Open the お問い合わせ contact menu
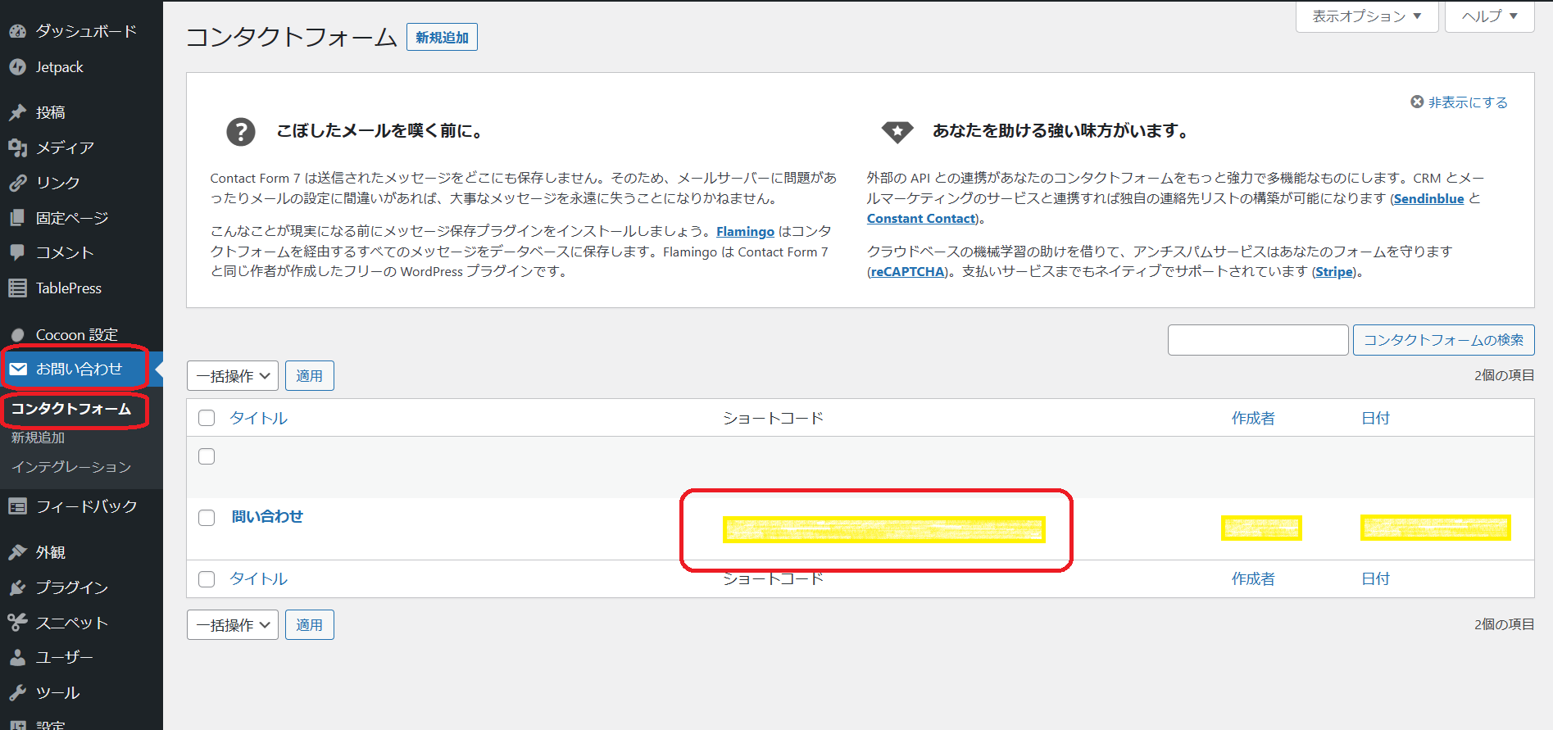The width and height of the screenshot is (1553, 730). coord(79,369)
